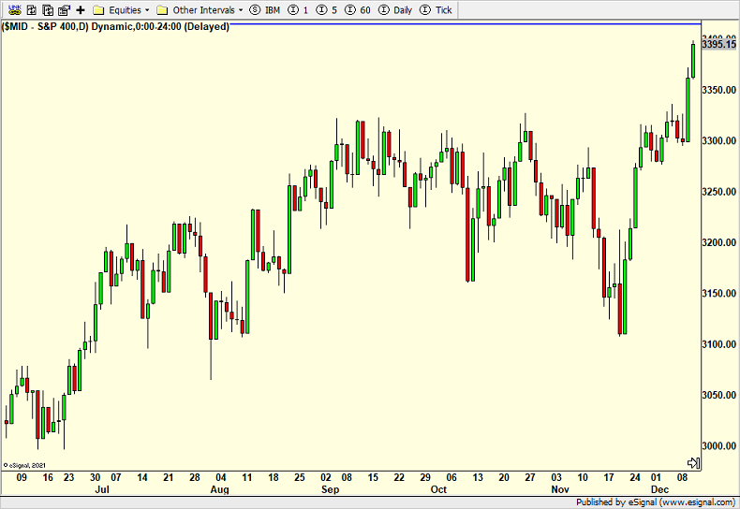Expand the Other Intervals dropdown arrow
This screenshot has height=509, width=740.
(x=241, y=9)
